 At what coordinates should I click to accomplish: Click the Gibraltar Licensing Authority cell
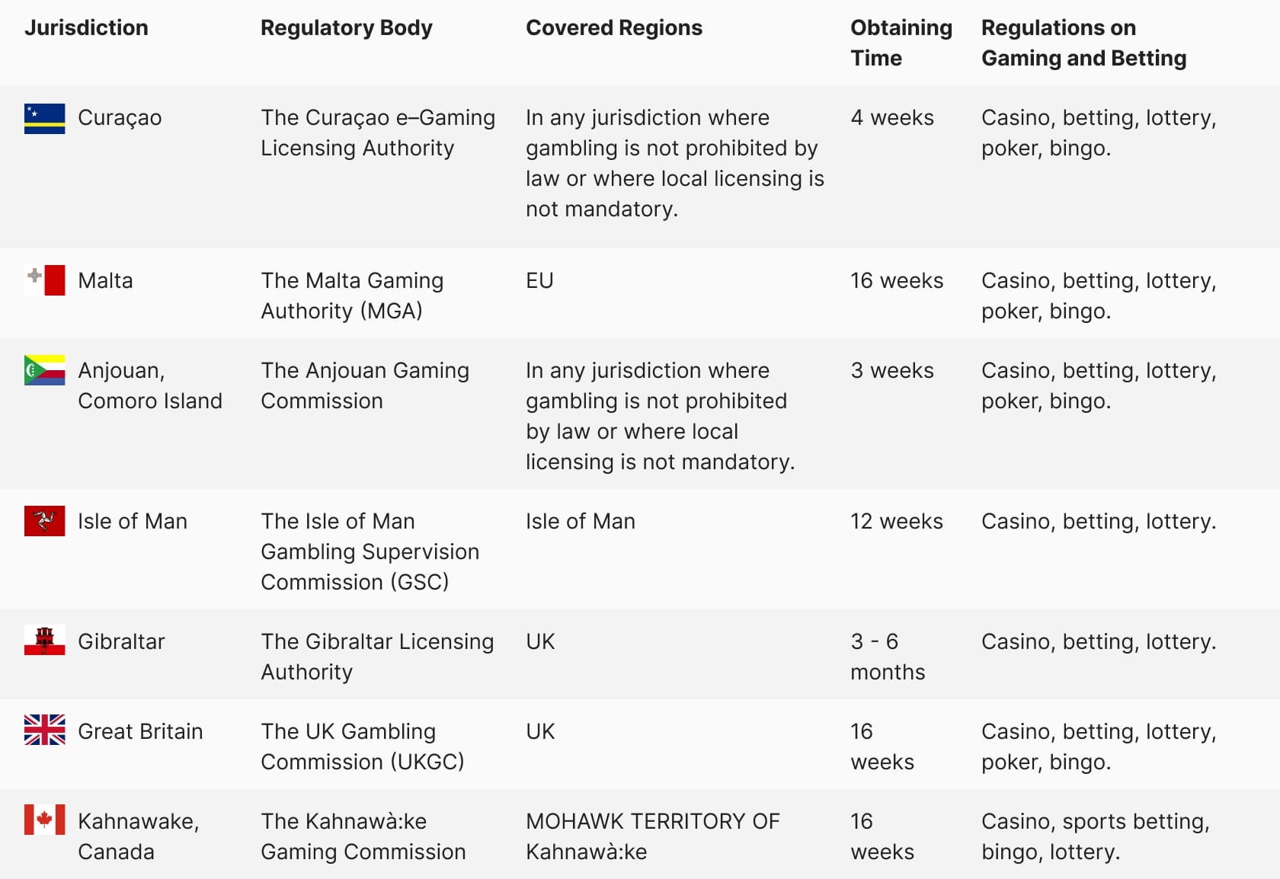(377, 657)
